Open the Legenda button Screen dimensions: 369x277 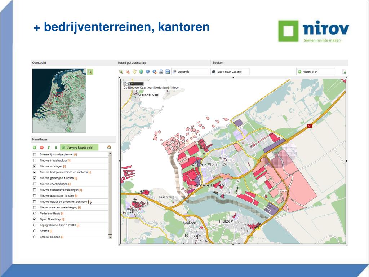coord(190,72)
